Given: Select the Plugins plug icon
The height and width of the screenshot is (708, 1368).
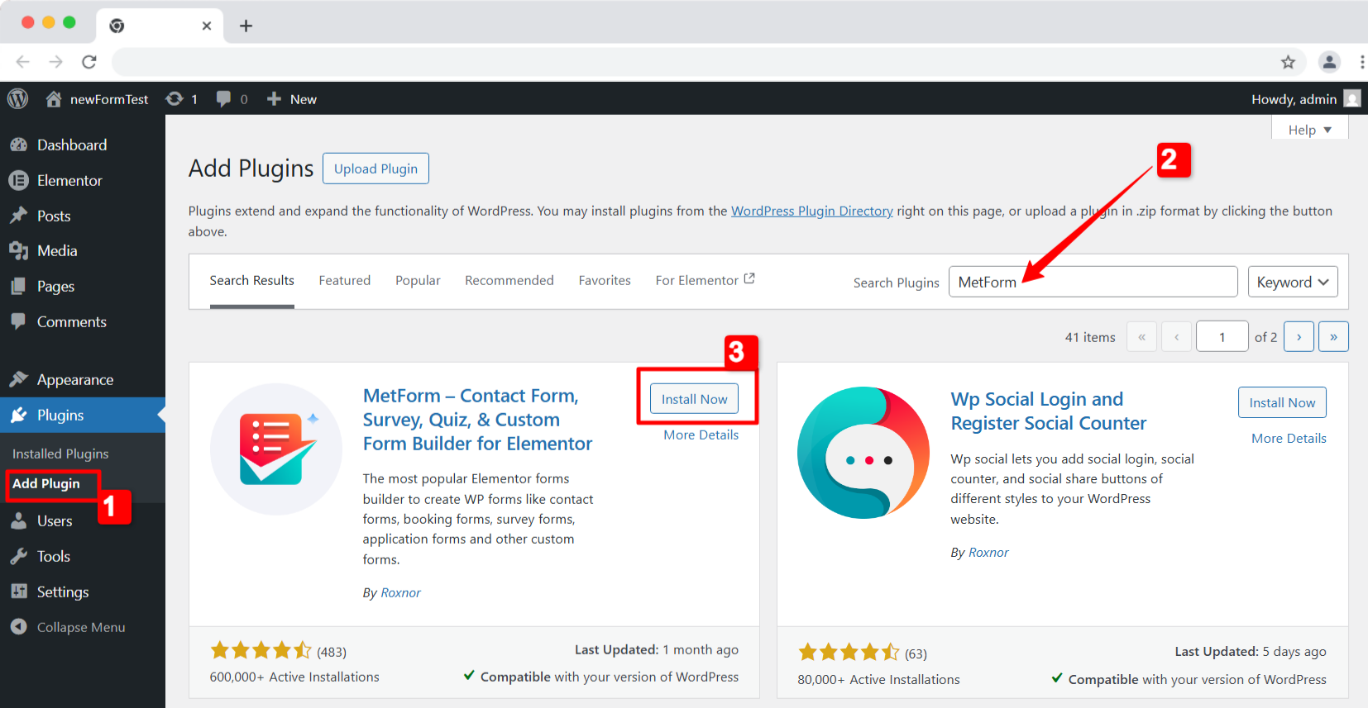Looking at the screenshot, I should coord(18,415).
